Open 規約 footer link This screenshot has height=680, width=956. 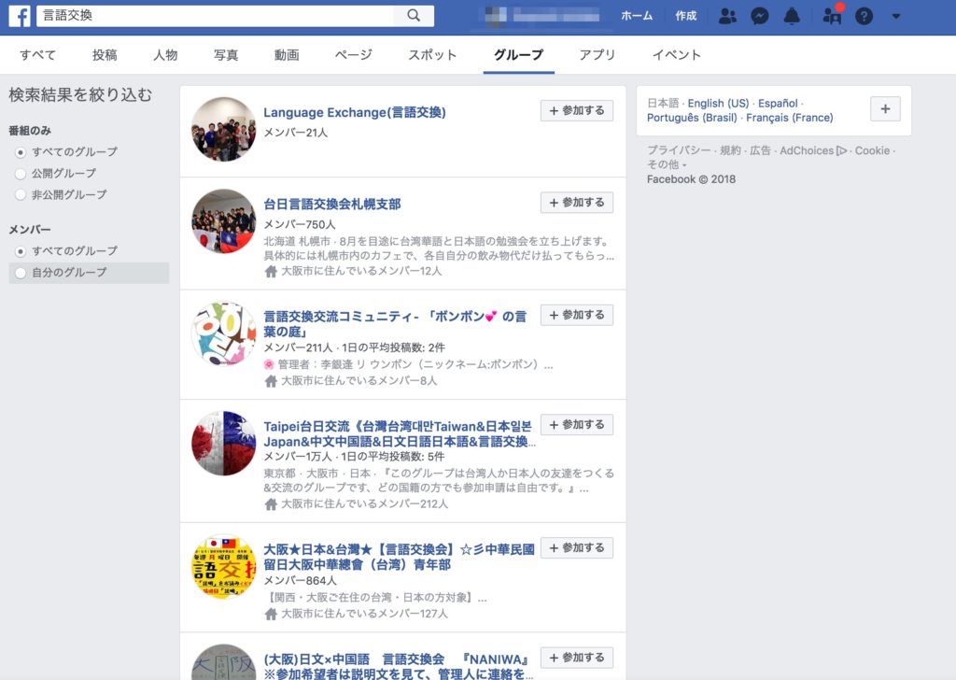coord(730,150)
